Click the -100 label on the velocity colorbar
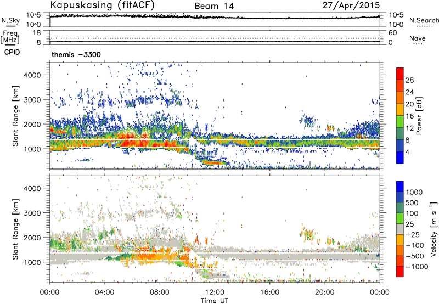 click(415, 245)
